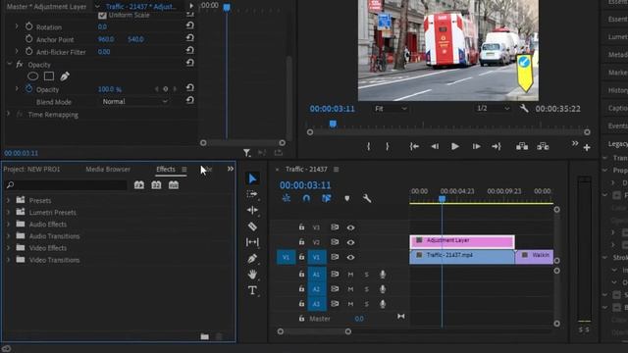
Task: Create an ellipse mask under Opacity
Action: 32,76
